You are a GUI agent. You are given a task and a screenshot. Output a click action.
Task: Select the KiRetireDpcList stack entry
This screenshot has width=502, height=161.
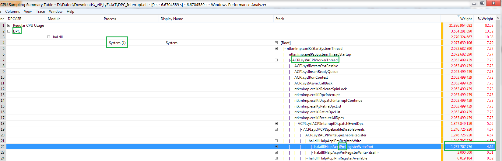pyautogui.click(x=317, y=112)
